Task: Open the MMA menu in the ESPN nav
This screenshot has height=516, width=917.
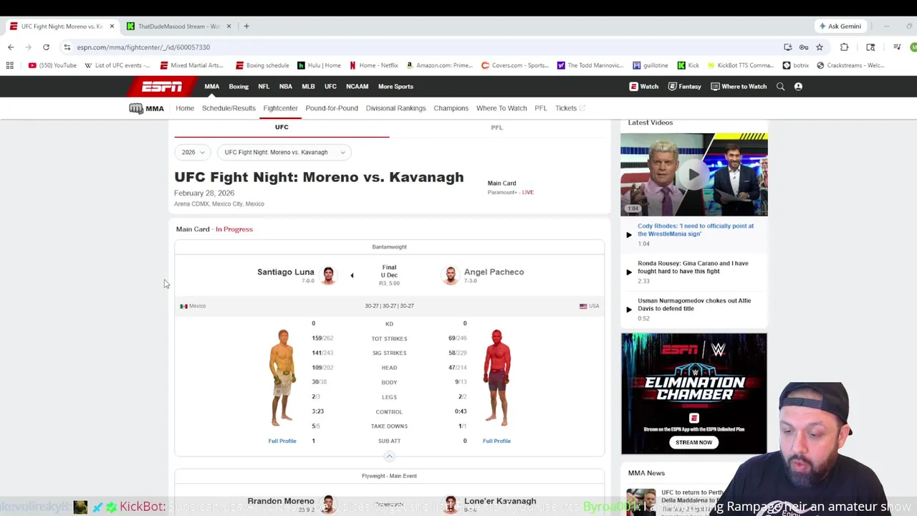Action: 211,87
